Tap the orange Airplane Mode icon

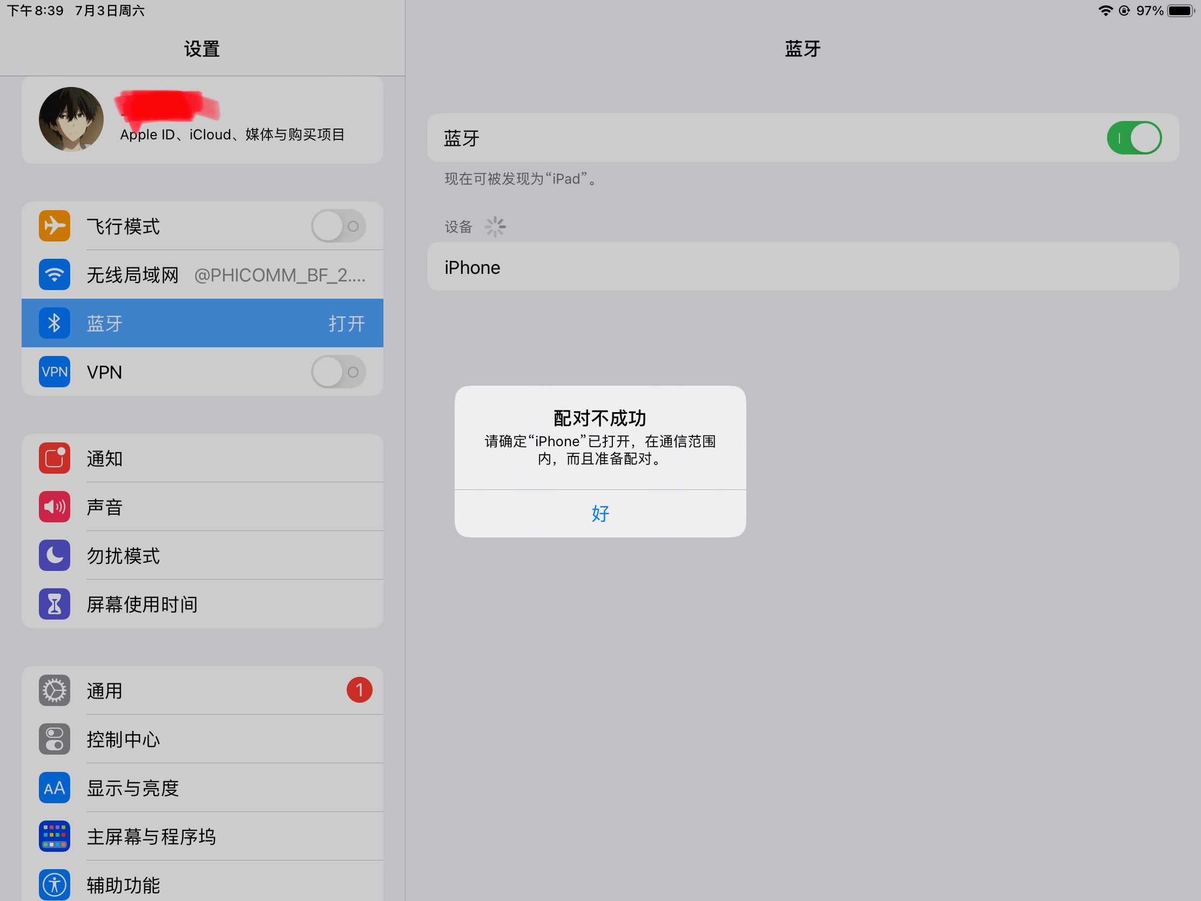55,226
